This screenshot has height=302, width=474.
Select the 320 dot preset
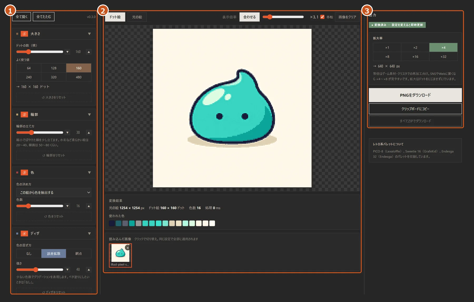point(54,77)
